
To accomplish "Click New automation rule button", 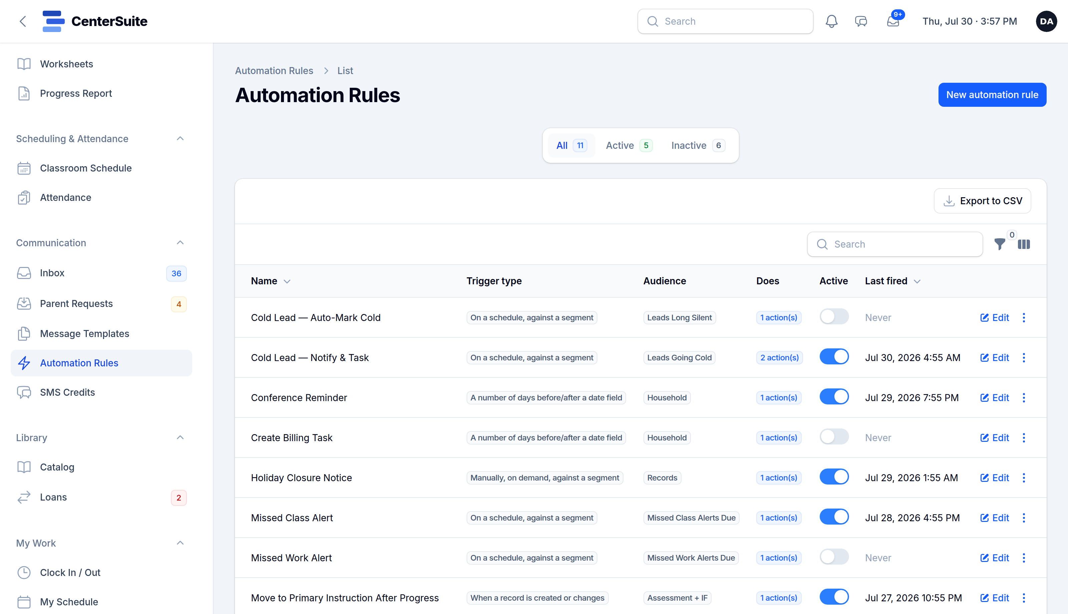I will (x=992, y=95).
